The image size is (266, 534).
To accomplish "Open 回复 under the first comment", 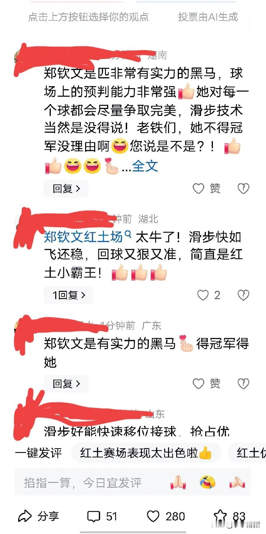I will click(x=66, y=189).
